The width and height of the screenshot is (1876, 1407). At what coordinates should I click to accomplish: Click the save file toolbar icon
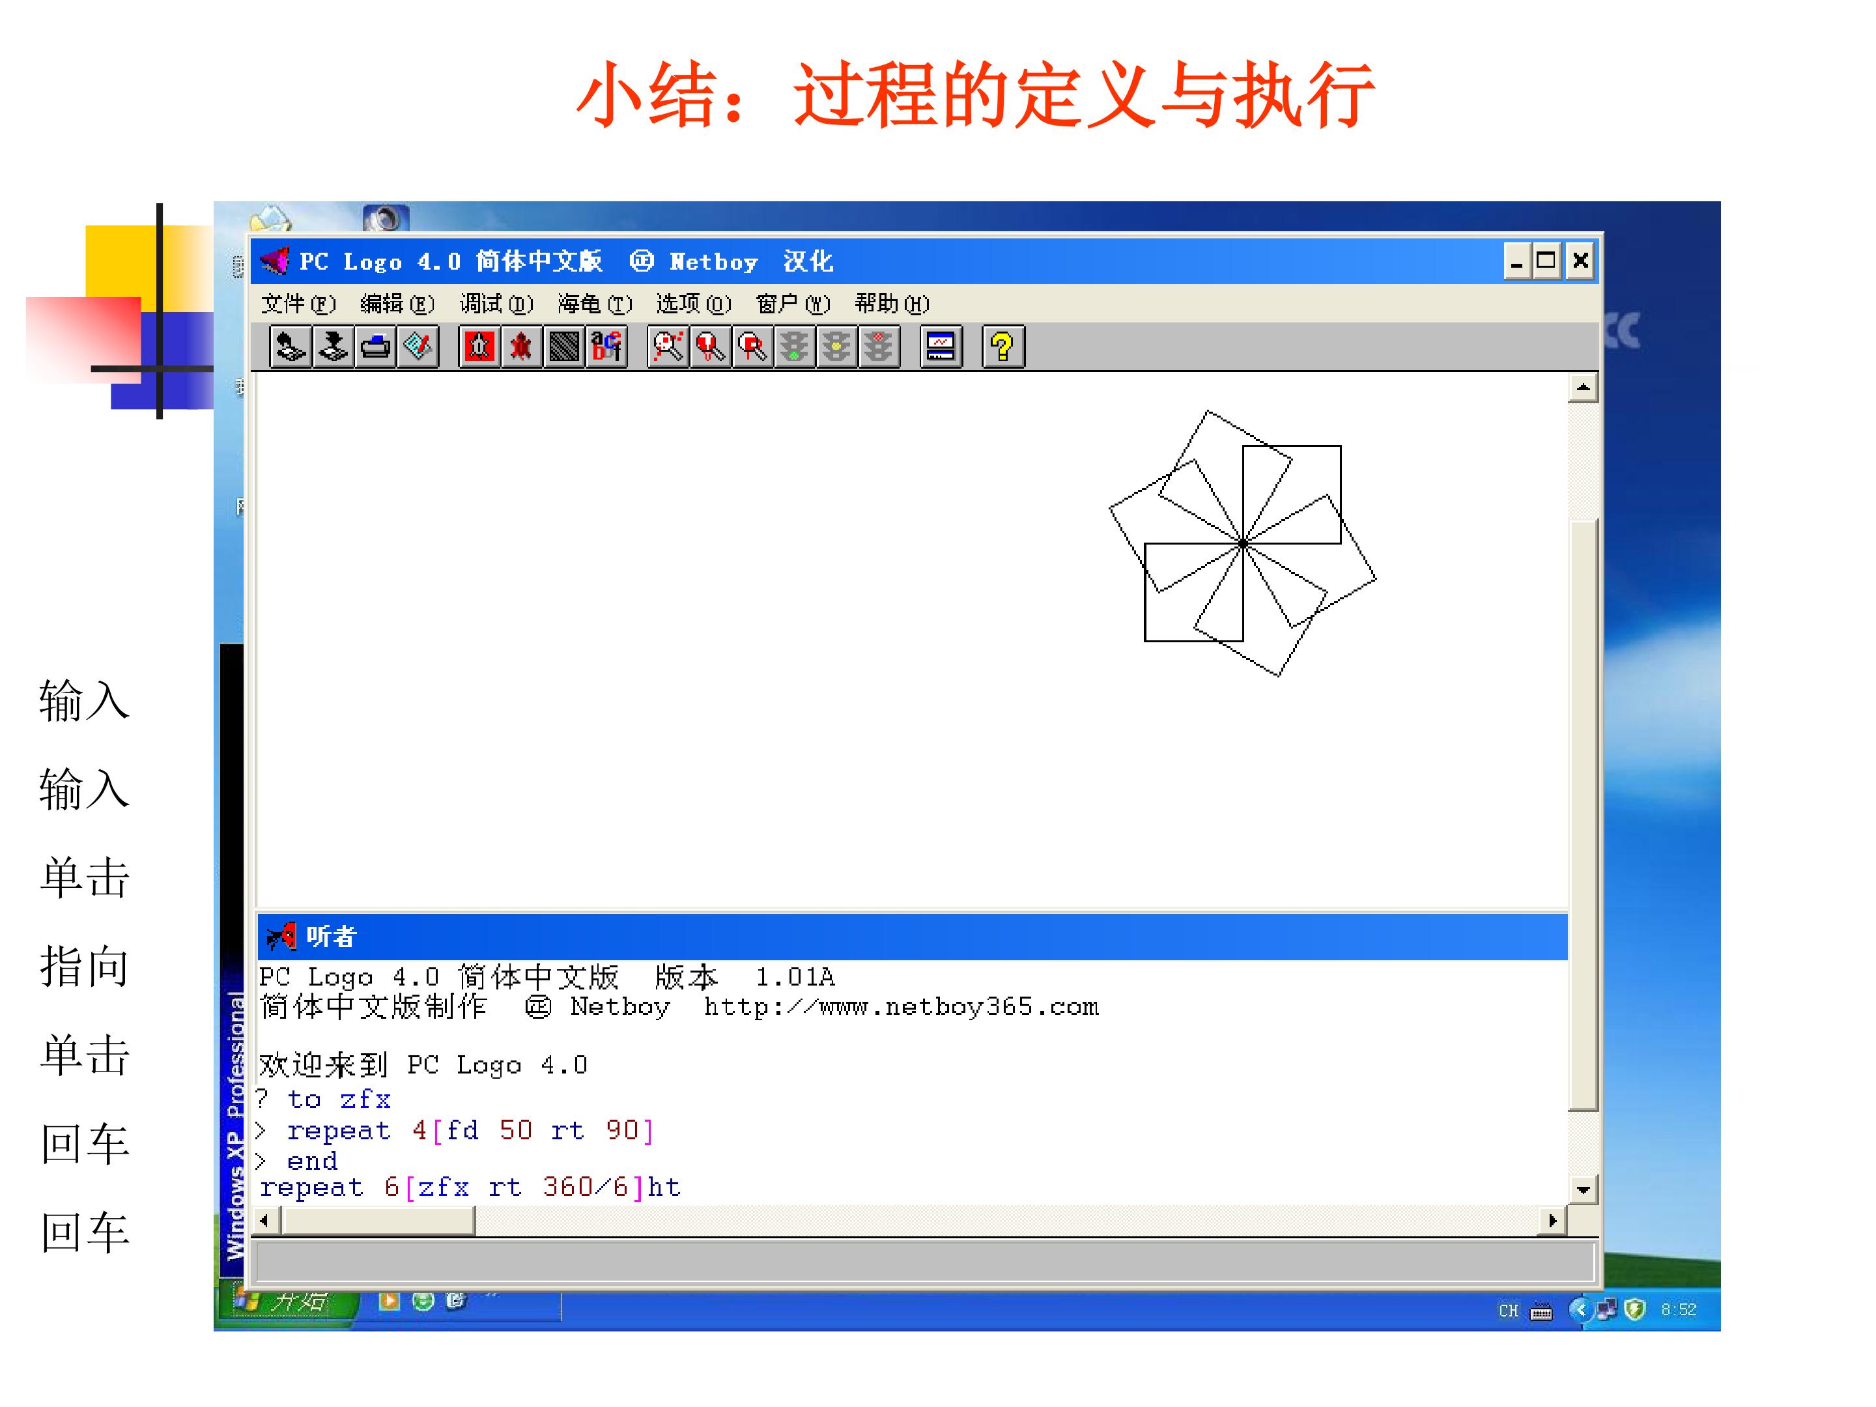[334, 346]
